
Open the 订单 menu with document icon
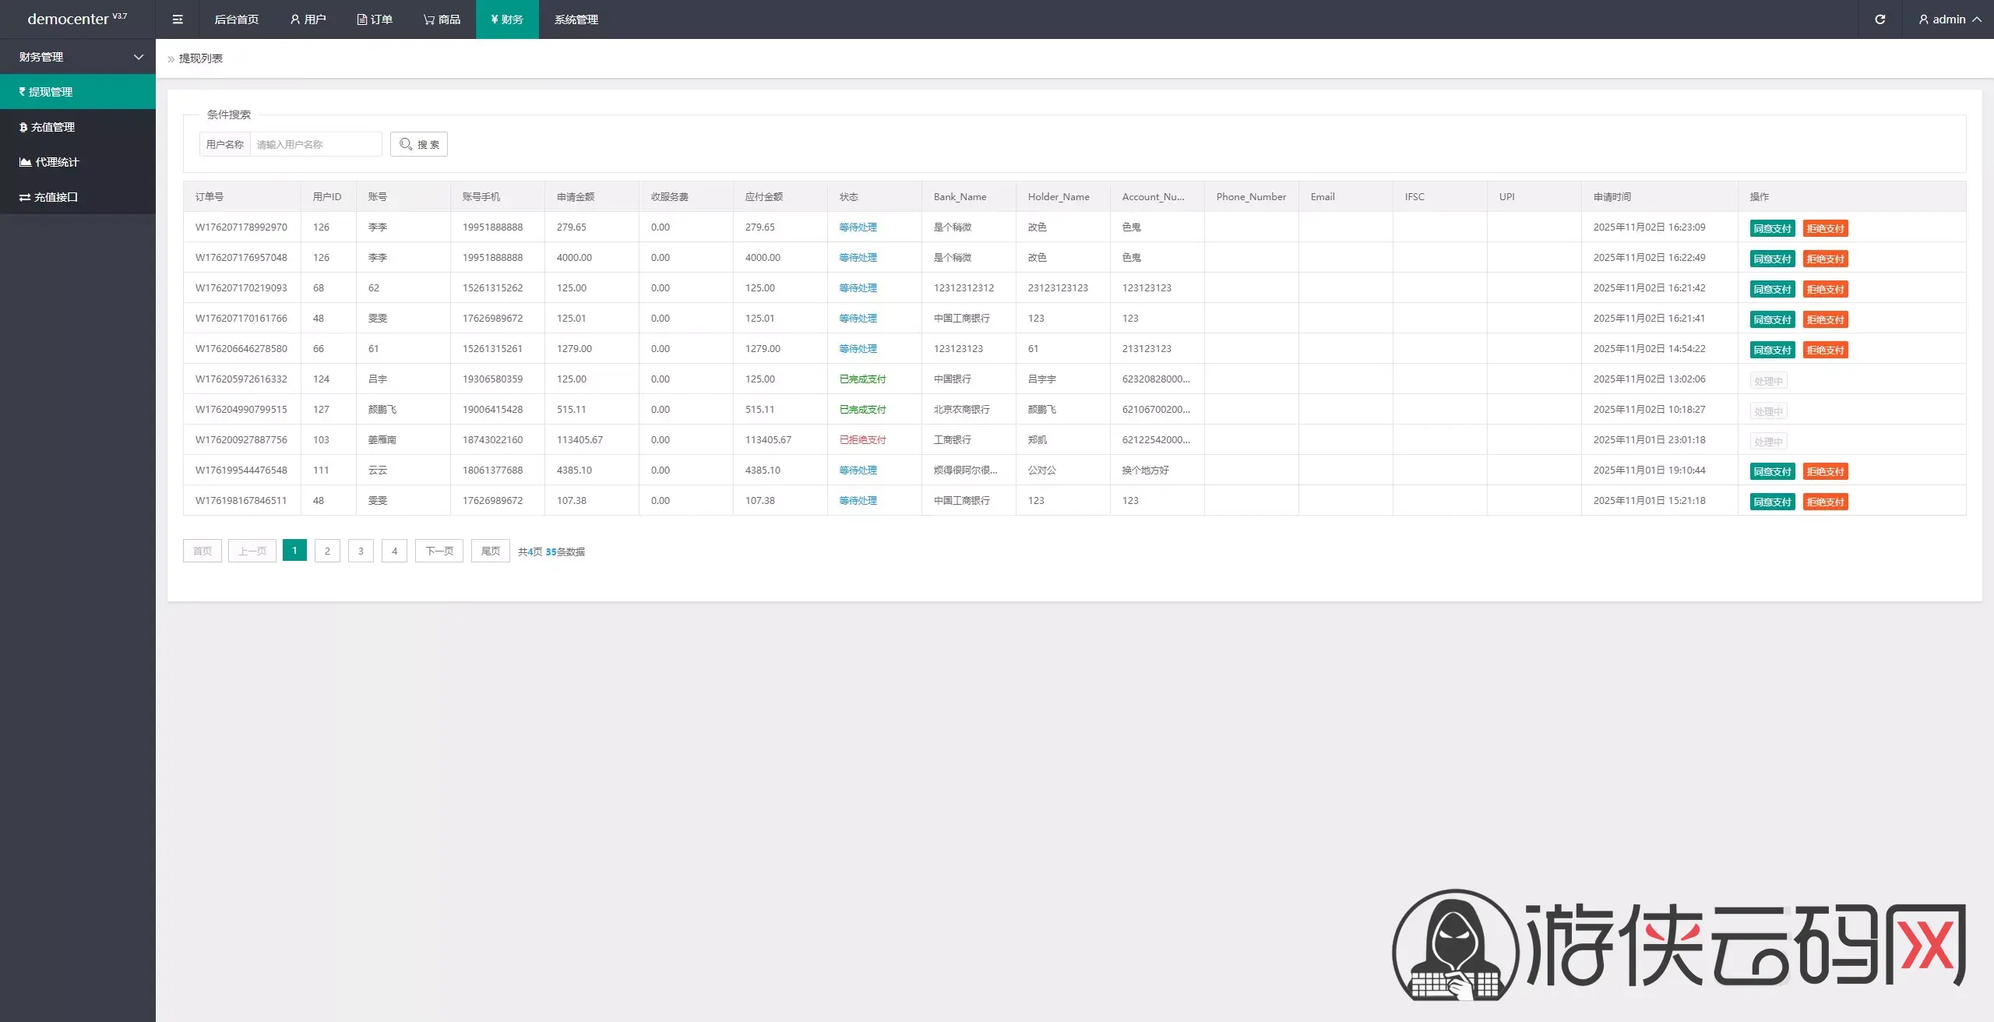pyautogui.click(x=375, y=19)
